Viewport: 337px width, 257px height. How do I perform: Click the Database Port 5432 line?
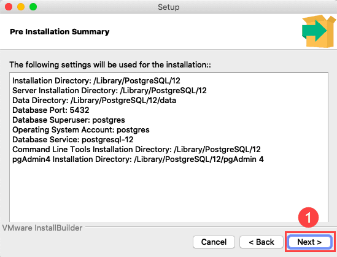(x=51, y=110)
